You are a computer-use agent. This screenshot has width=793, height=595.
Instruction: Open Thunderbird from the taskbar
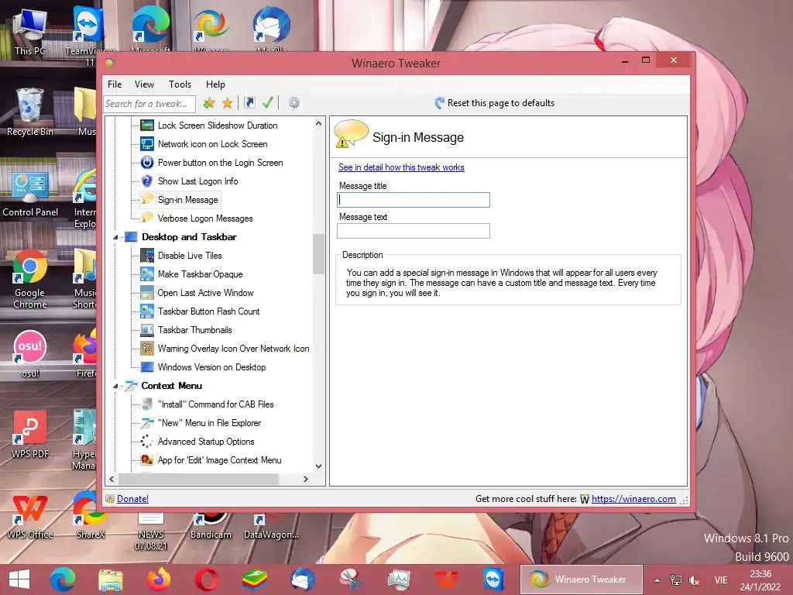(303, 580)
